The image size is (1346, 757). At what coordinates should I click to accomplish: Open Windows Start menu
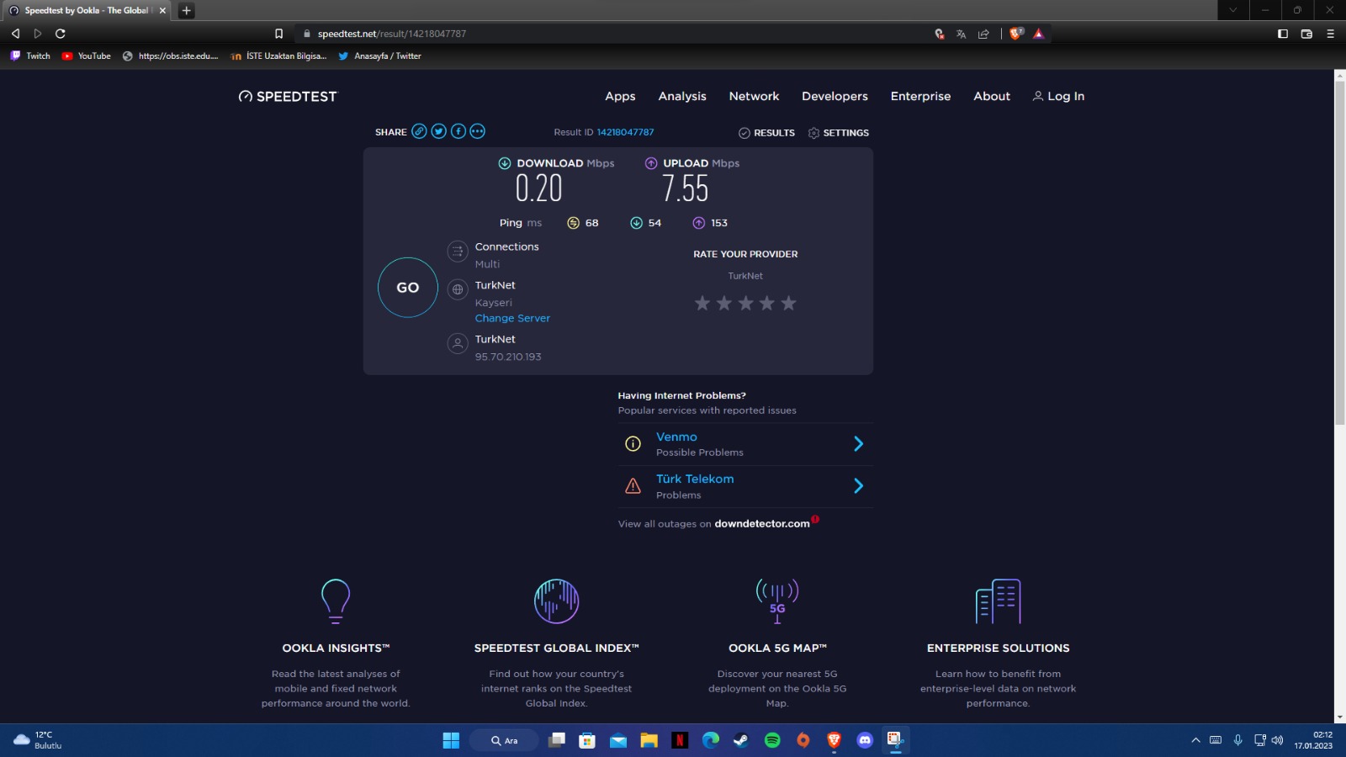[451, 740]
